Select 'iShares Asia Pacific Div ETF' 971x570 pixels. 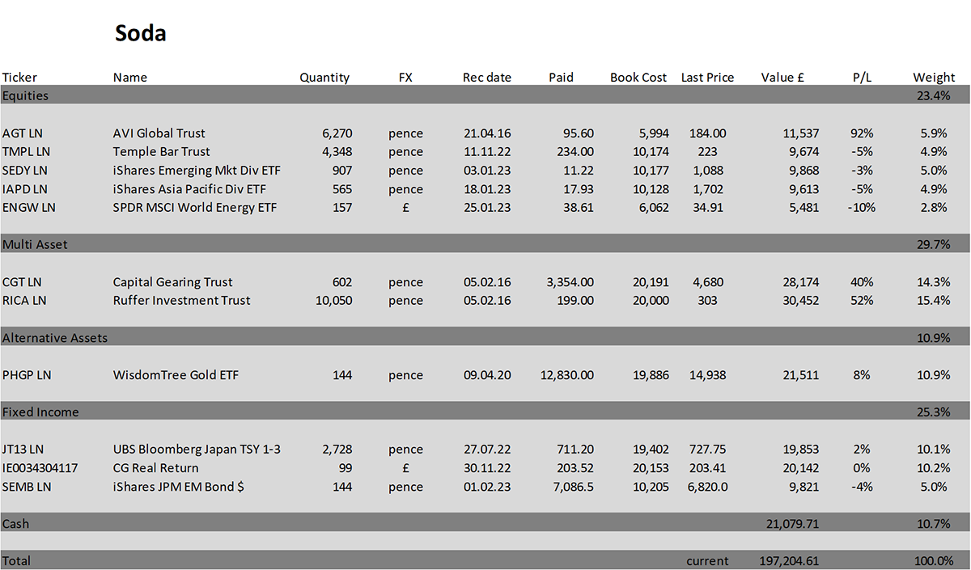189,189
